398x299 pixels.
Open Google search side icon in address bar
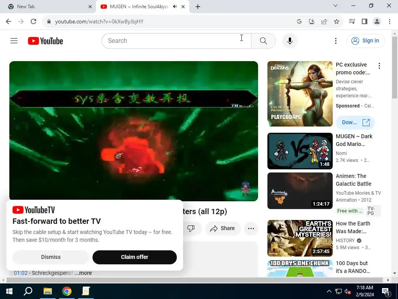tap(299, 21)
